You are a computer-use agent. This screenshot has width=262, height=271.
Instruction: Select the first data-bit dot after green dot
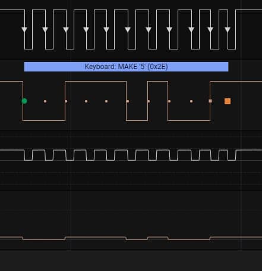click(x=45, y=101)
